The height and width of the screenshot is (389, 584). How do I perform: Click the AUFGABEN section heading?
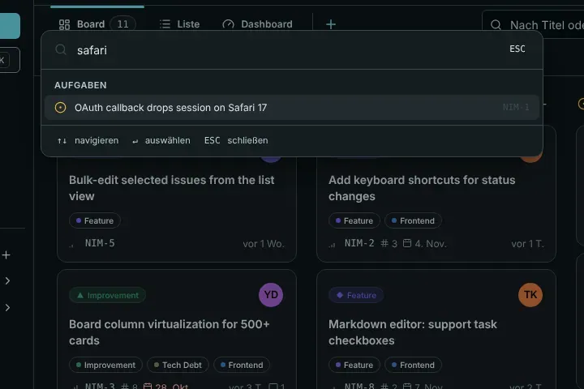pyautogui.click(x=80, y=85)
